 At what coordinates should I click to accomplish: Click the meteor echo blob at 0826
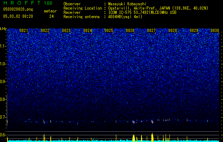point(134,122)
